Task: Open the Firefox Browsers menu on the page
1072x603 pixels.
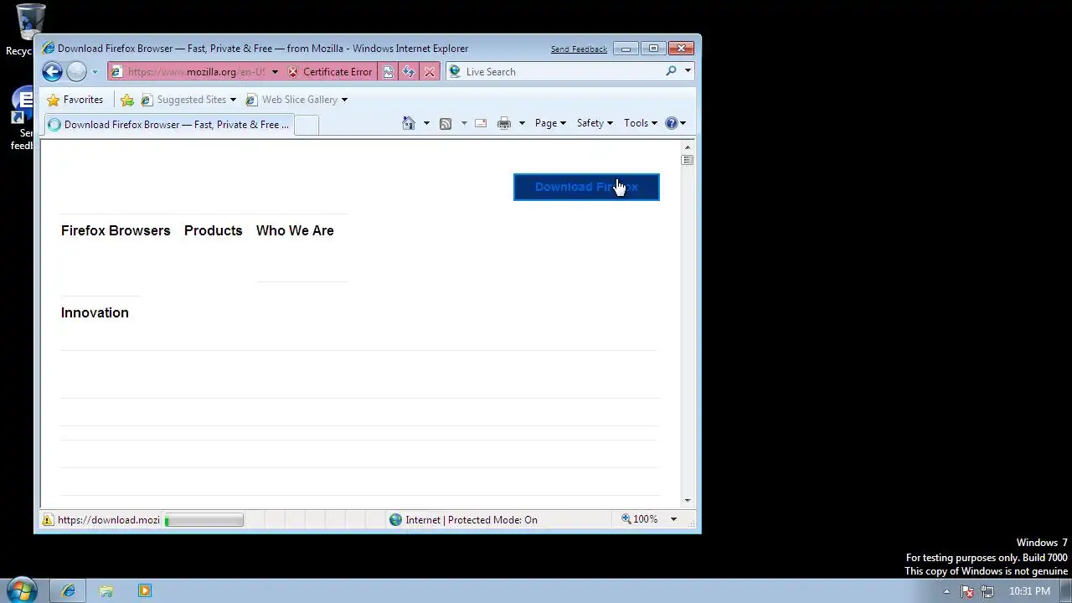Action: click(116, 230)
